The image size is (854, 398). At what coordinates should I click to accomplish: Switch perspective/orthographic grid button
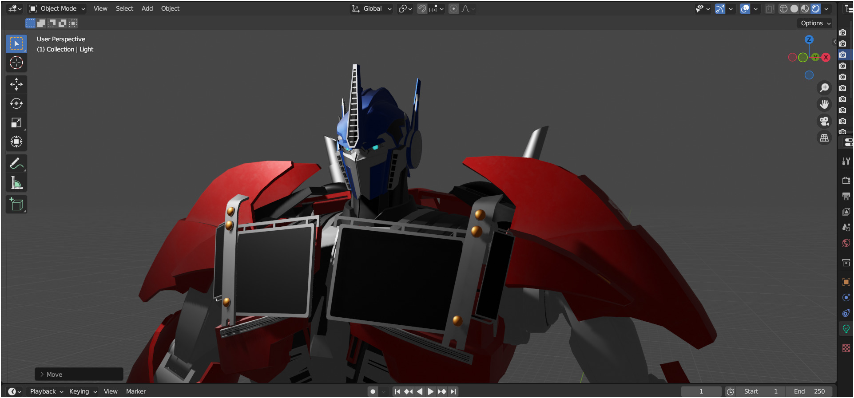click(824, 138)
